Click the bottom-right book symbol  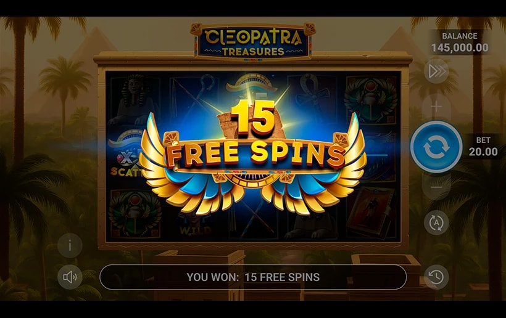click(371, 213)
